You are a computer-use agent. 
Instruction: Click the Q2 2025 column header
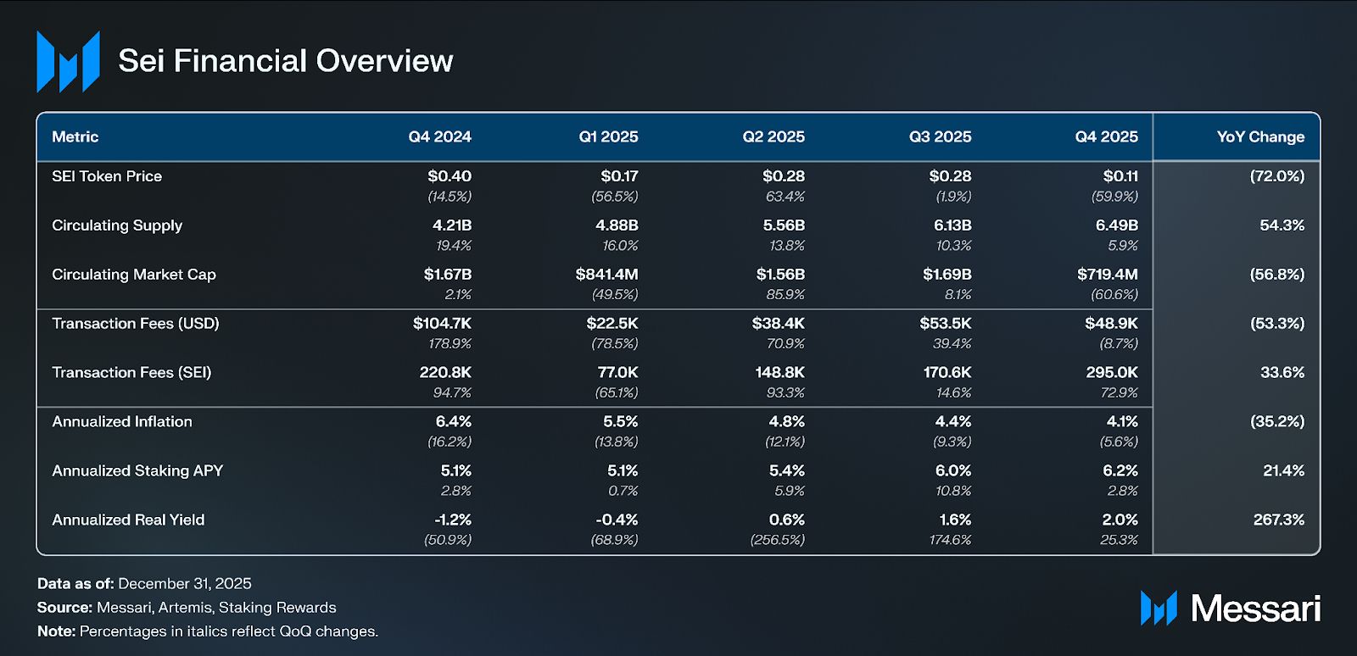point(773,136)
